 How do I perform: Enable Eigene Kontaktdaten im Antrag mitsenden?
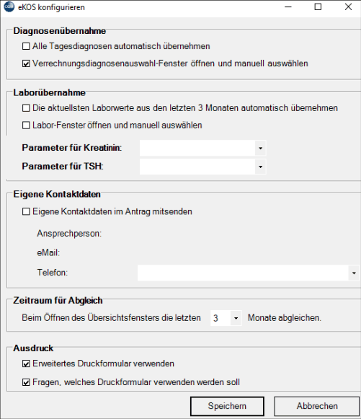(x=26, y=211)
